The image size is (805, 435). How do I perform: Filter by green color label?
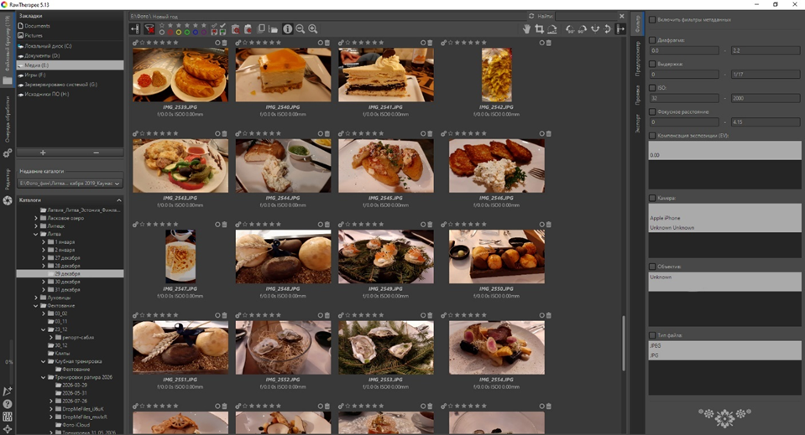pos(187,33)
